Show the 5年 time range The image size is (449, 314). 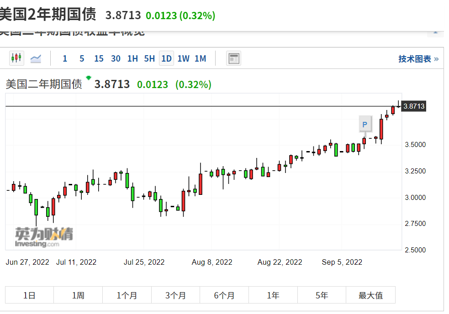[322, 295]
